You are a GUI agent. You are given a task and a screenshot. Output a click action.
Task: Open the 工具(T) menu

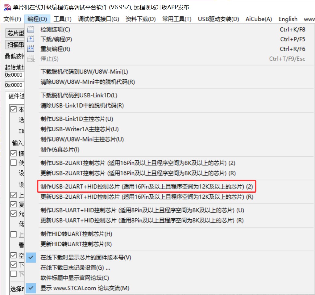coord(63,19)
